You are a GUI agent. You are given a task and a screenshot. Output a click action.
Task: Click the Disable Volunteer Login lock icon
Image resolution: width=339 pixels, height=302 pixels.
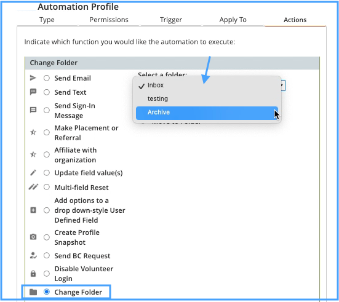click(33, 274)
